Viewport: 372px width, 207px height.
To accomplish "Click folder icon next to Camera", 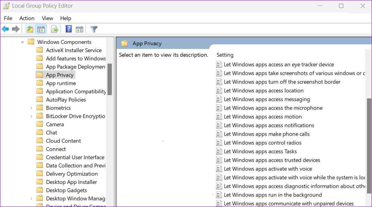I will pyautogui.click(x=40, y=124).
